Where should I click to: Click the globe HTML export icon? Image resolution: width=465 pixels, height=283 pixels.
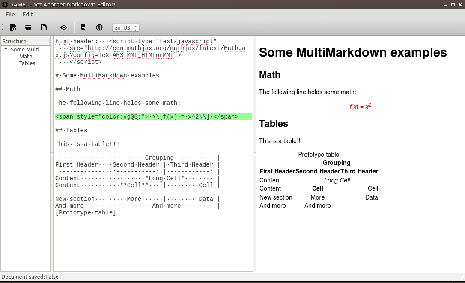[x=99, y=27]
